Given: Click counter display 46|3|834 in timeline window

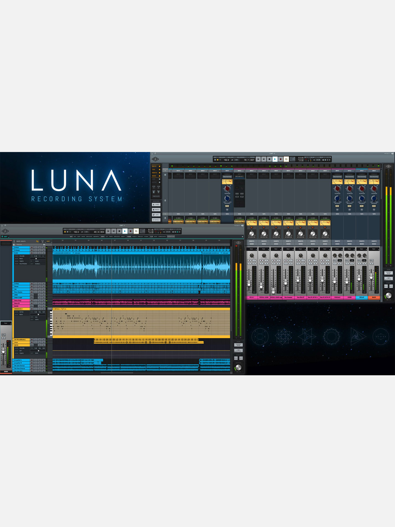Looking at the screenshot, I should tap(99, 232).
